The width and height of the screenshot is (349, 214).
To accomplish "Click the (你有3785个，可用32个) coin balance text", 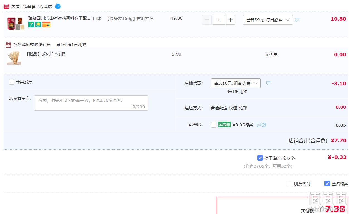I will (268, 166).
